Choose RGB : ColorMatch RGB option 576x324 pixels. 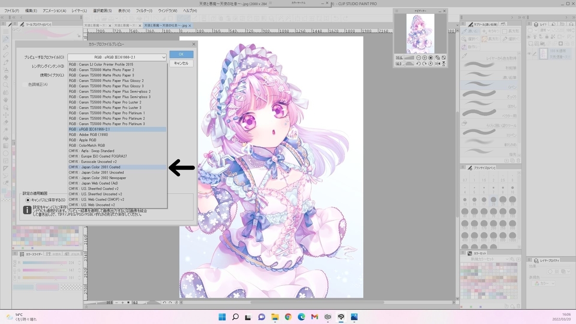pyautogui.click(x=117, y=145)
